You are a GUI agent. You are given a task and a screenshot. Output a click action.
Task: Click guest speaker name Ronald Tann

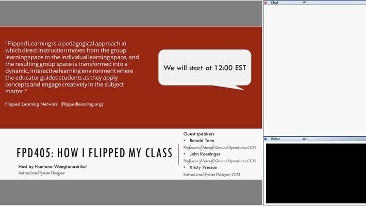pos(202,141)
